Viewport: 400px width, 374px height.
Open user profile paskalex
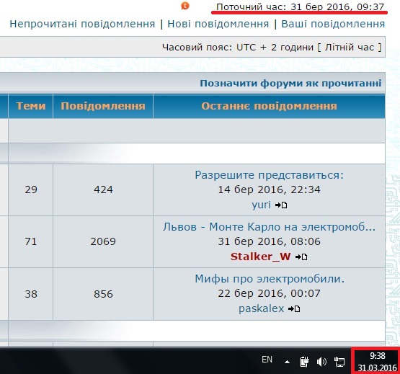(261, 308)
